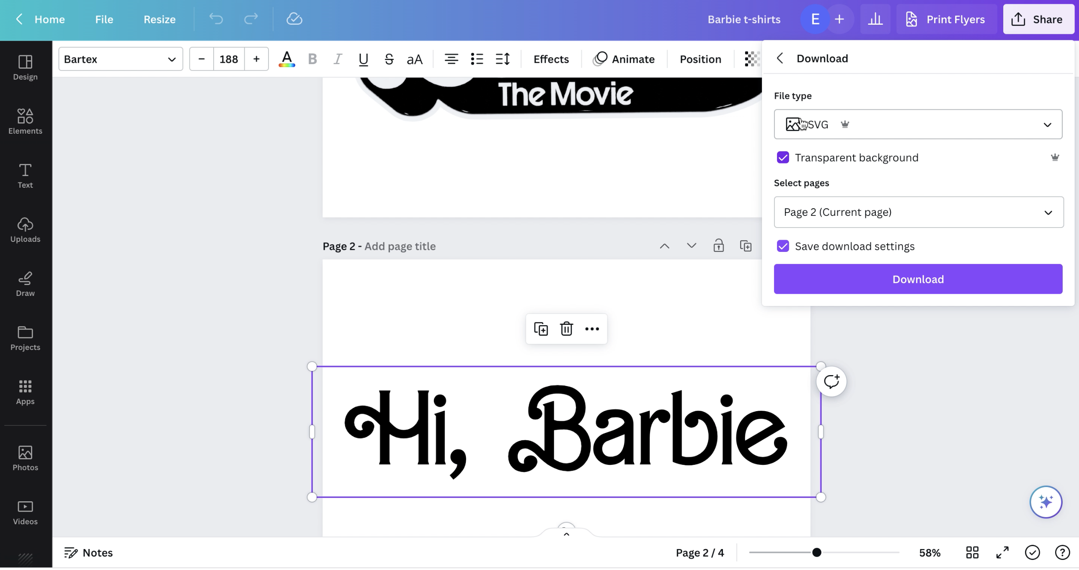The height and width of the screenshot is (570, 1079).
Task: Open the Bartex font dropdown
Action: click(x=121, y=59)
